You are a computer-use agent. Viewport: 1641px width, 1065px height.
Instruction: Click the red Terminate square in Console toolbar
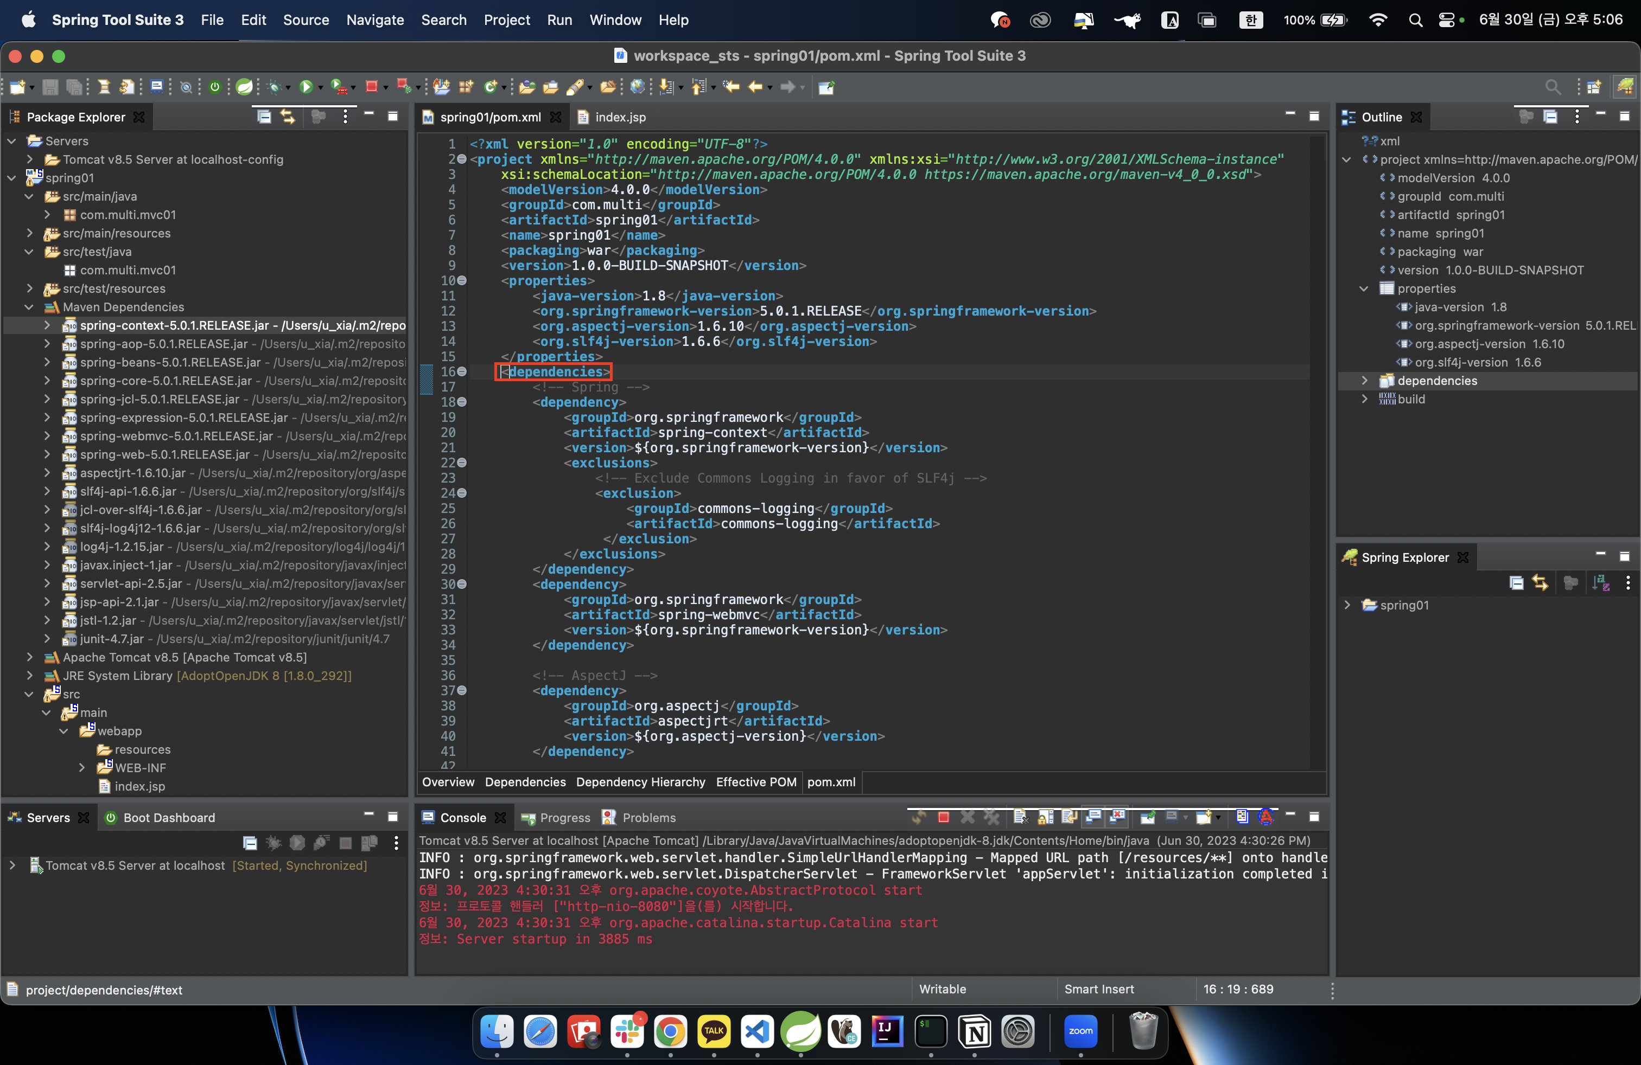pyautogui.click(x=943, y=818)
